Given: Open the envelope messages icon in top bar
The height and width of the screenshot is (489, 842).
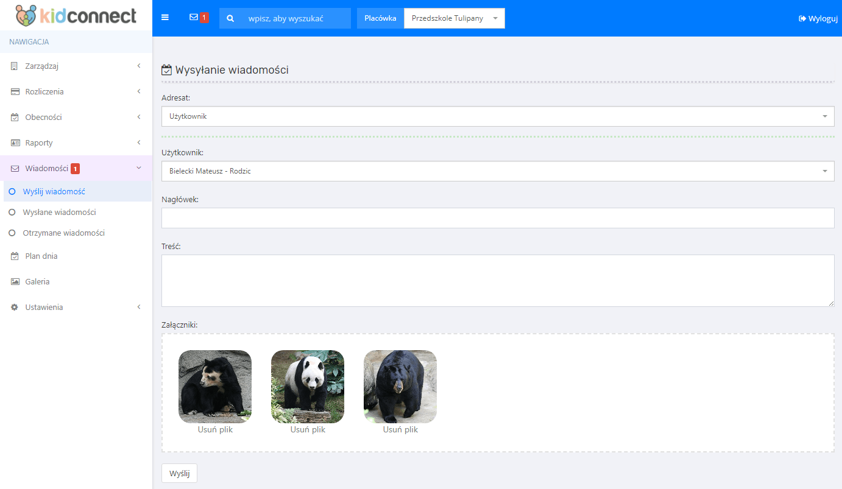Looking at the screenshot, I should coord(194,17).
